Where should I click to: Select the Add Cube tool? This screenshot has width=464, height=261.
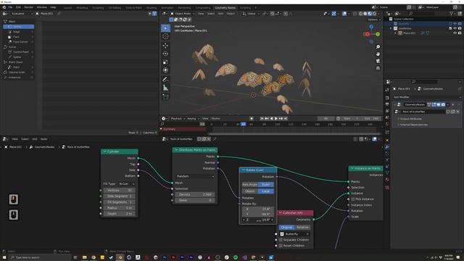point(165,96)
